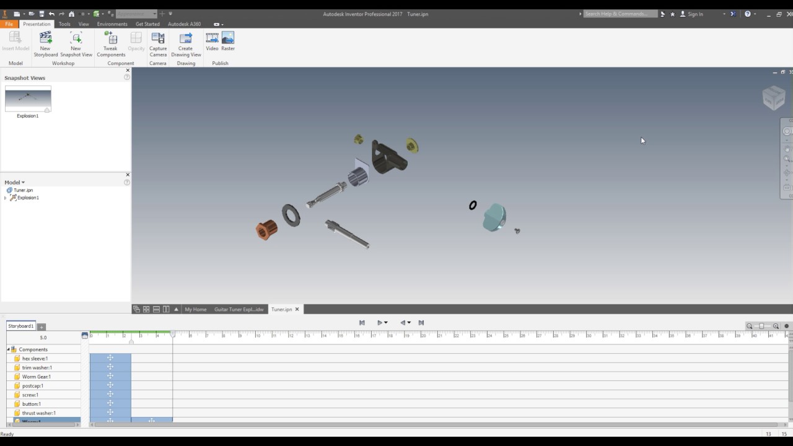Close the Snapshot Views panel
Image resolution: width=793 pixels, height=446 pixels.
(128, 70)
